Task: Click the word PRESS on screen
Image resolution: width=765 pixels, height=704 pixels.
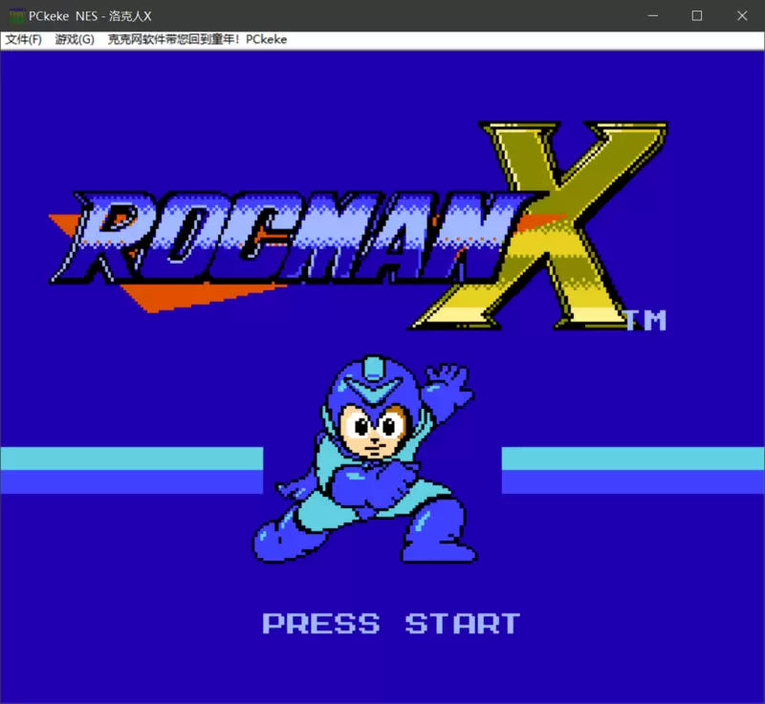Action: coord(321,624)
